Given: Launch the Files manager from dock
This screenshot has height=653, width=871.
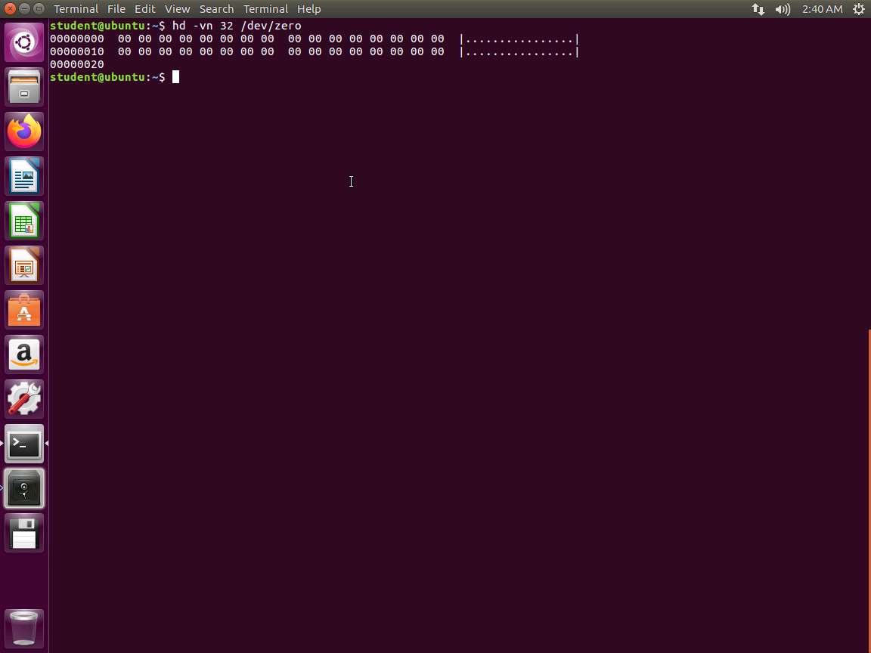Looking at the screenshot, I should [24, 87].
